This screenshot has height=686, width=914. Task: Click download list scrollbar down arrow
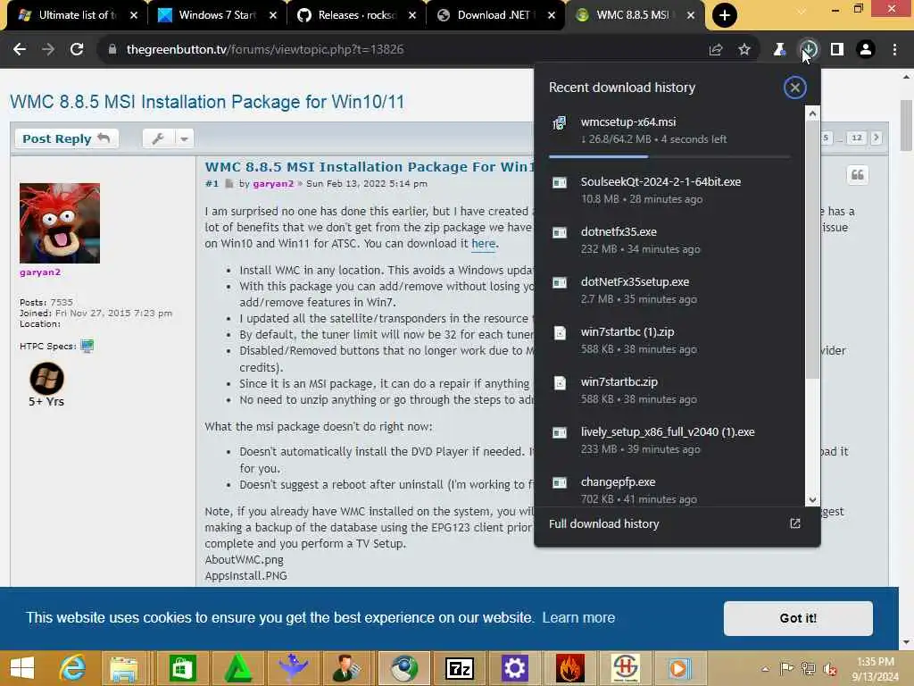(x=812, y=500)
